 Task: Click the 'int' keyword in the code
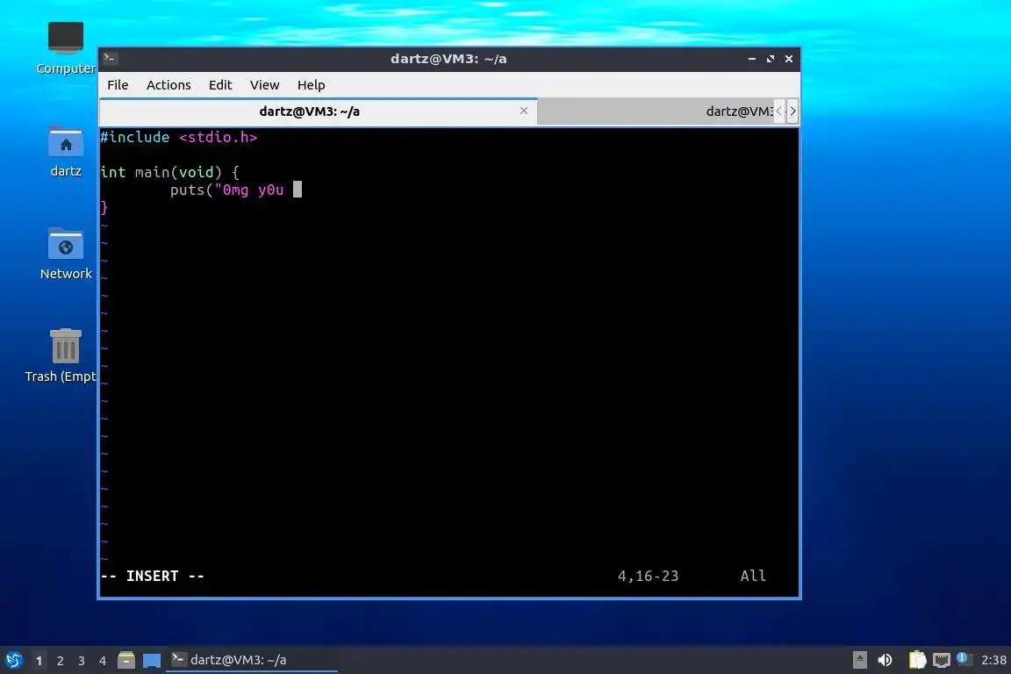[x=113, y=172]
